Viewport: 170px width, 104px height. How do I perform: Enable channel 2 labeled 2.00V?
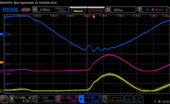click(x=44, y=99)
